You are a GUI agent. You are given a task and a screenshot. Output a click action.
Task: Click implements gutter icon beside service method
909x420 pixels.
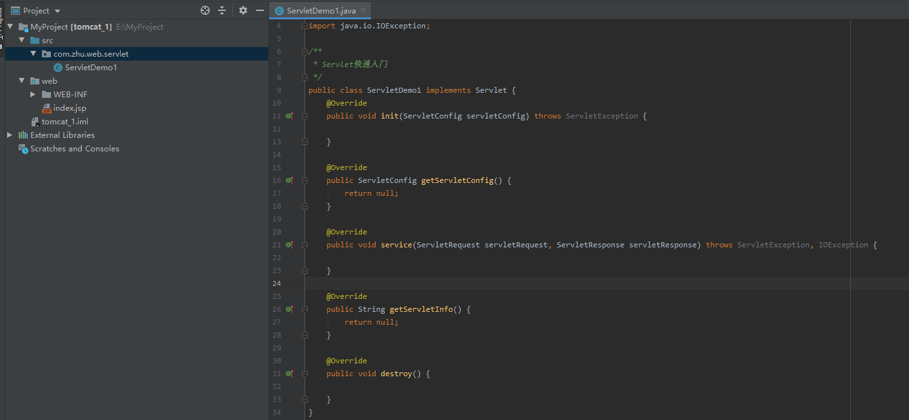coord(290,245)
